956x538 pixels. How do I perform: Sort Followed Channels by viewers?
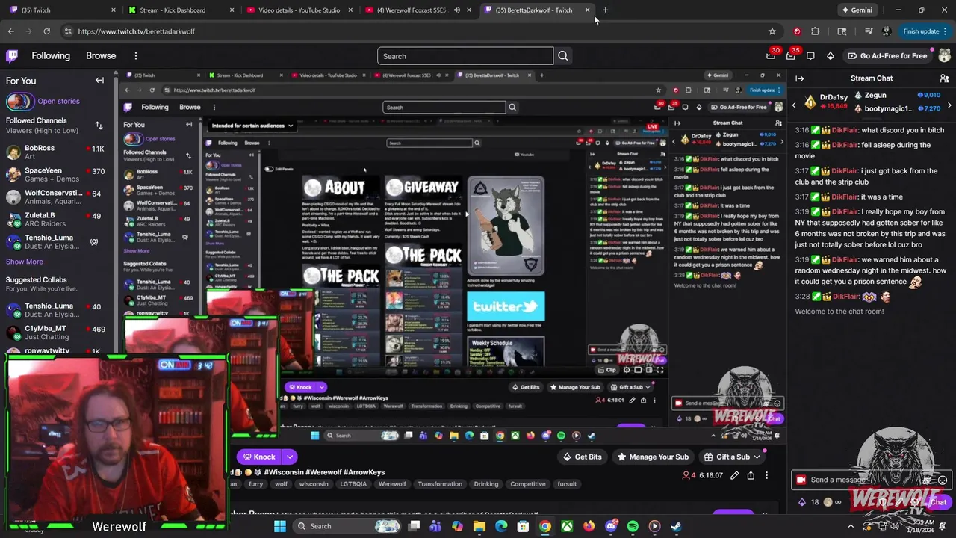tap(99, 126)
